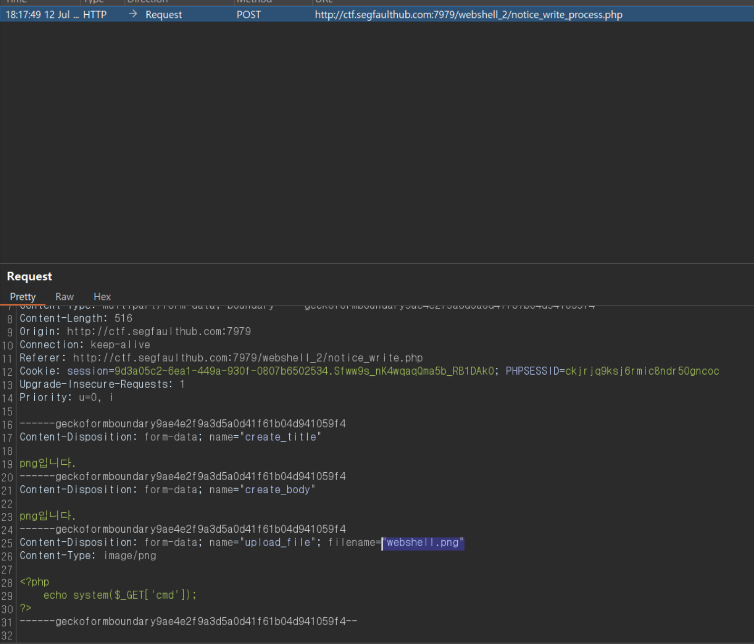Viewport: 754px width, 644px height.
Task: Click the session cookie value starting 9d3a05c2
Action: click(305, 371)
